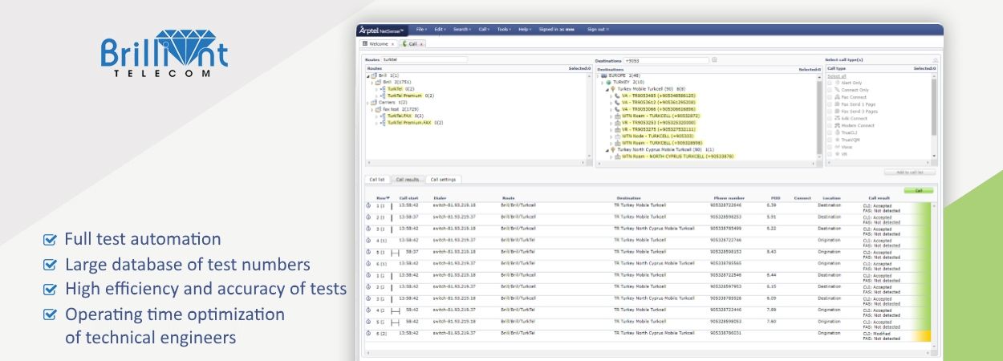Click the Sign out link
Viewport: 1003px width, 361px height.
(x=598, y=29)
